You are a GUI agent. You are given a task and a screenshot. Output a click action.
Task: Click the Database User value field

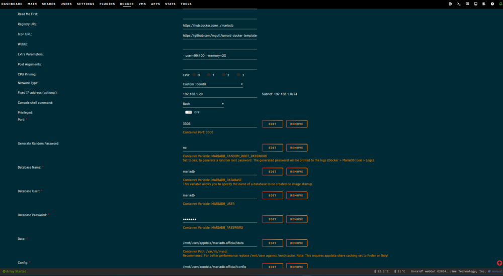(x=220, y=195)
